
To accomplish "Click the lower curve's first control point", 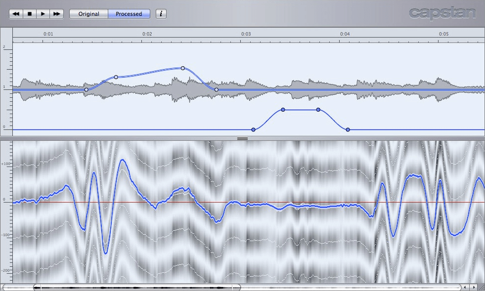I will coord(253,129).
